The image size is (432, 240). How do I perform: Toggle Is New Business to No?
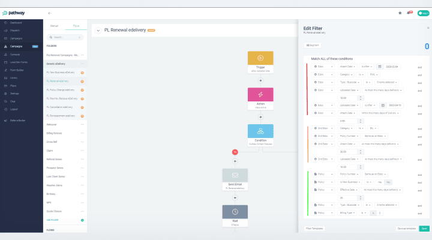(x=388, y=182)
